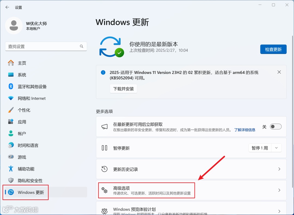This screenshot has width=294, height=215.
Task: Click the 高级选项 title text
Action: tap(121, 188)
